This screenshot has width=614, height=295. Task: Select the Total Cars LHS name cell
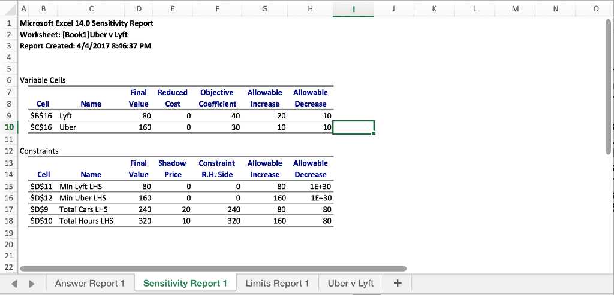(x=84, y=209)
